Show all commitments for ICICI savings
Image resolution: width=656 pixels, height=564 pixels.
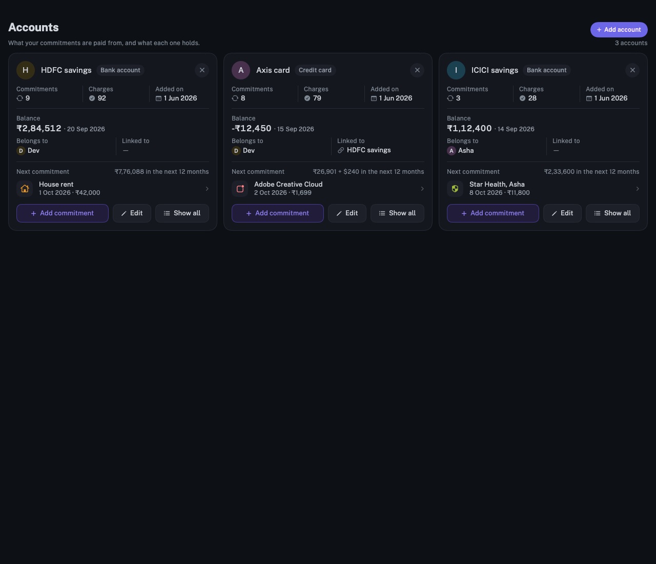coord(612,213)
